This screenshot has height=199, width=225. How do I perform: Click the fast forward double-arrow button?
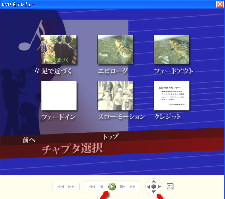(132, 187)
